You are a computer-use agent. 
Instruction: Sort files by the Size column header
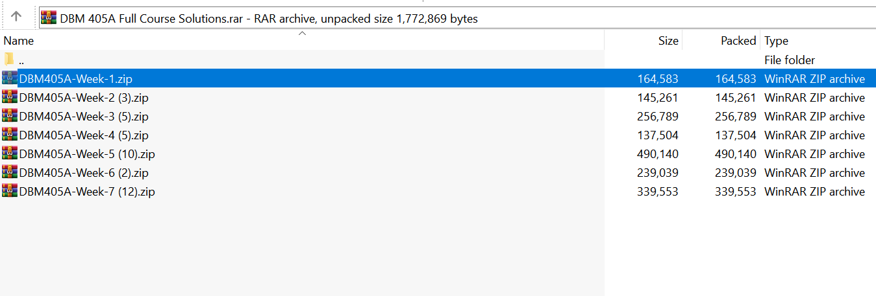(x=668, y=41)
